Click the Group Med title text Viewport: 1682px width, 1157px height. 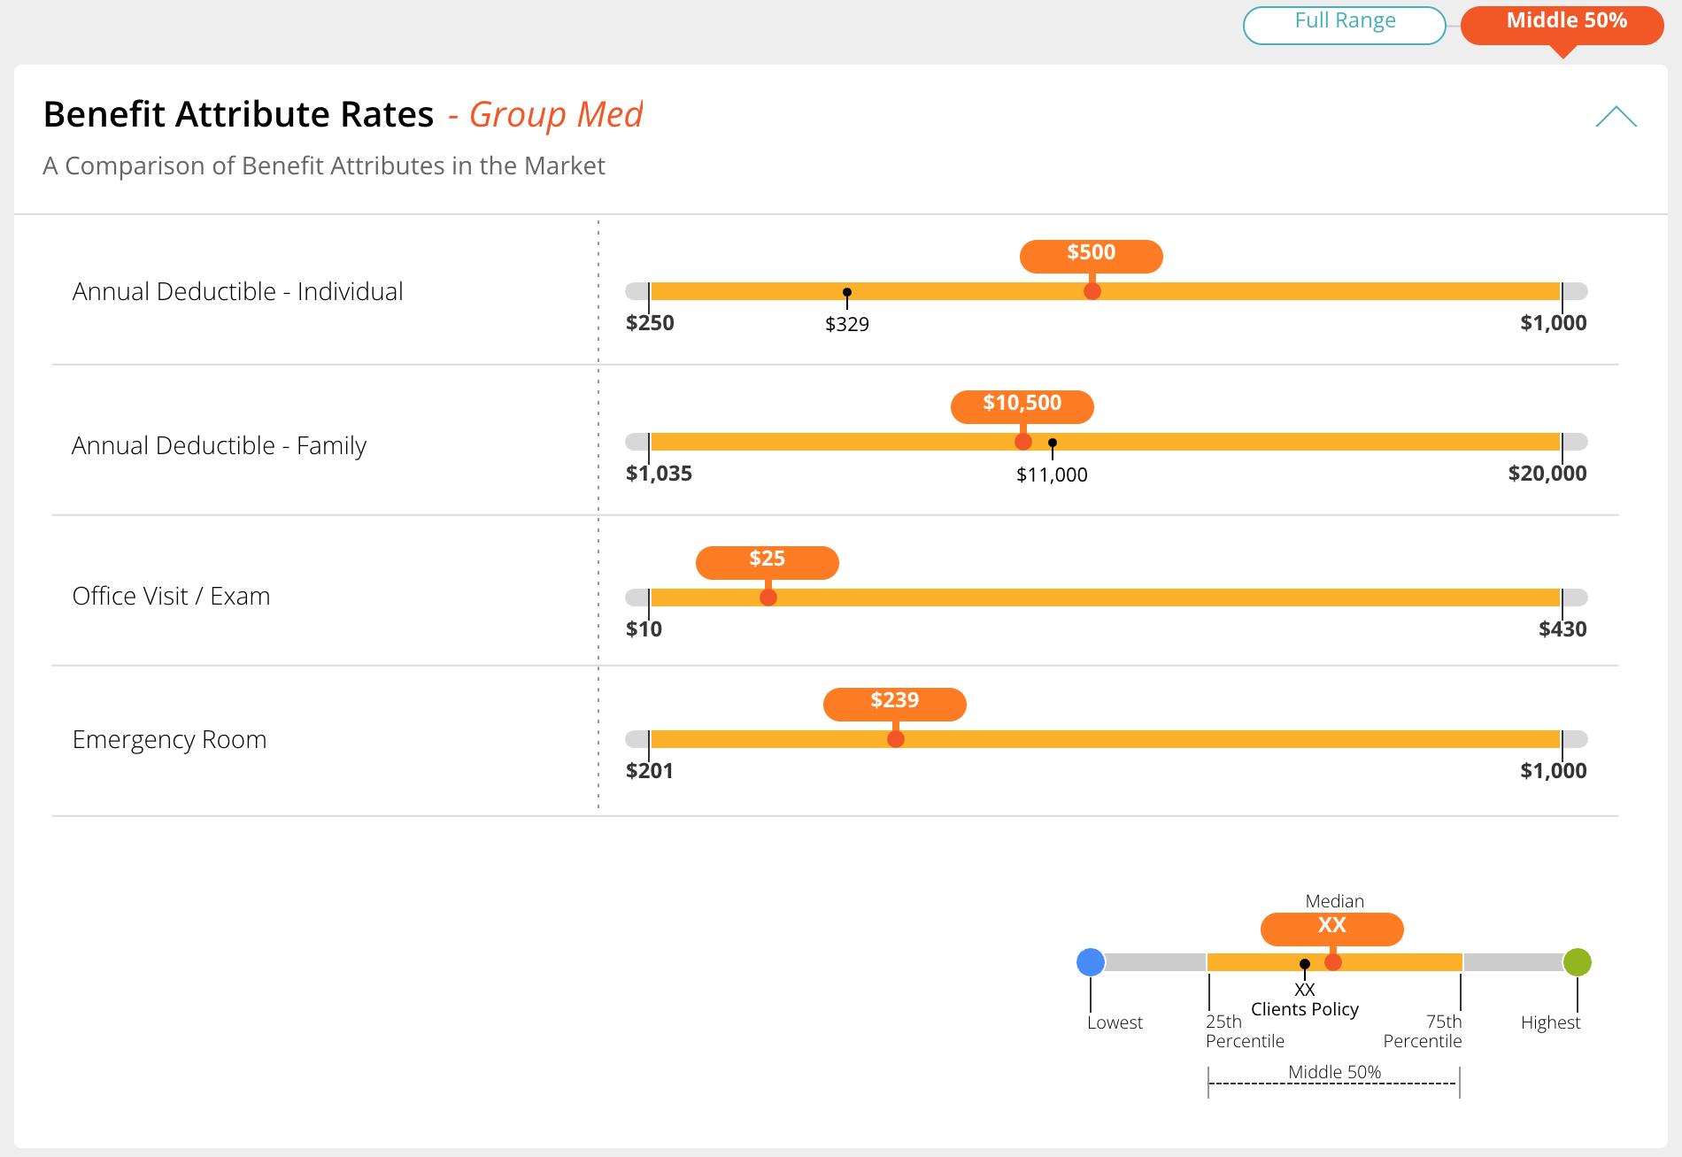coord(556,115)
